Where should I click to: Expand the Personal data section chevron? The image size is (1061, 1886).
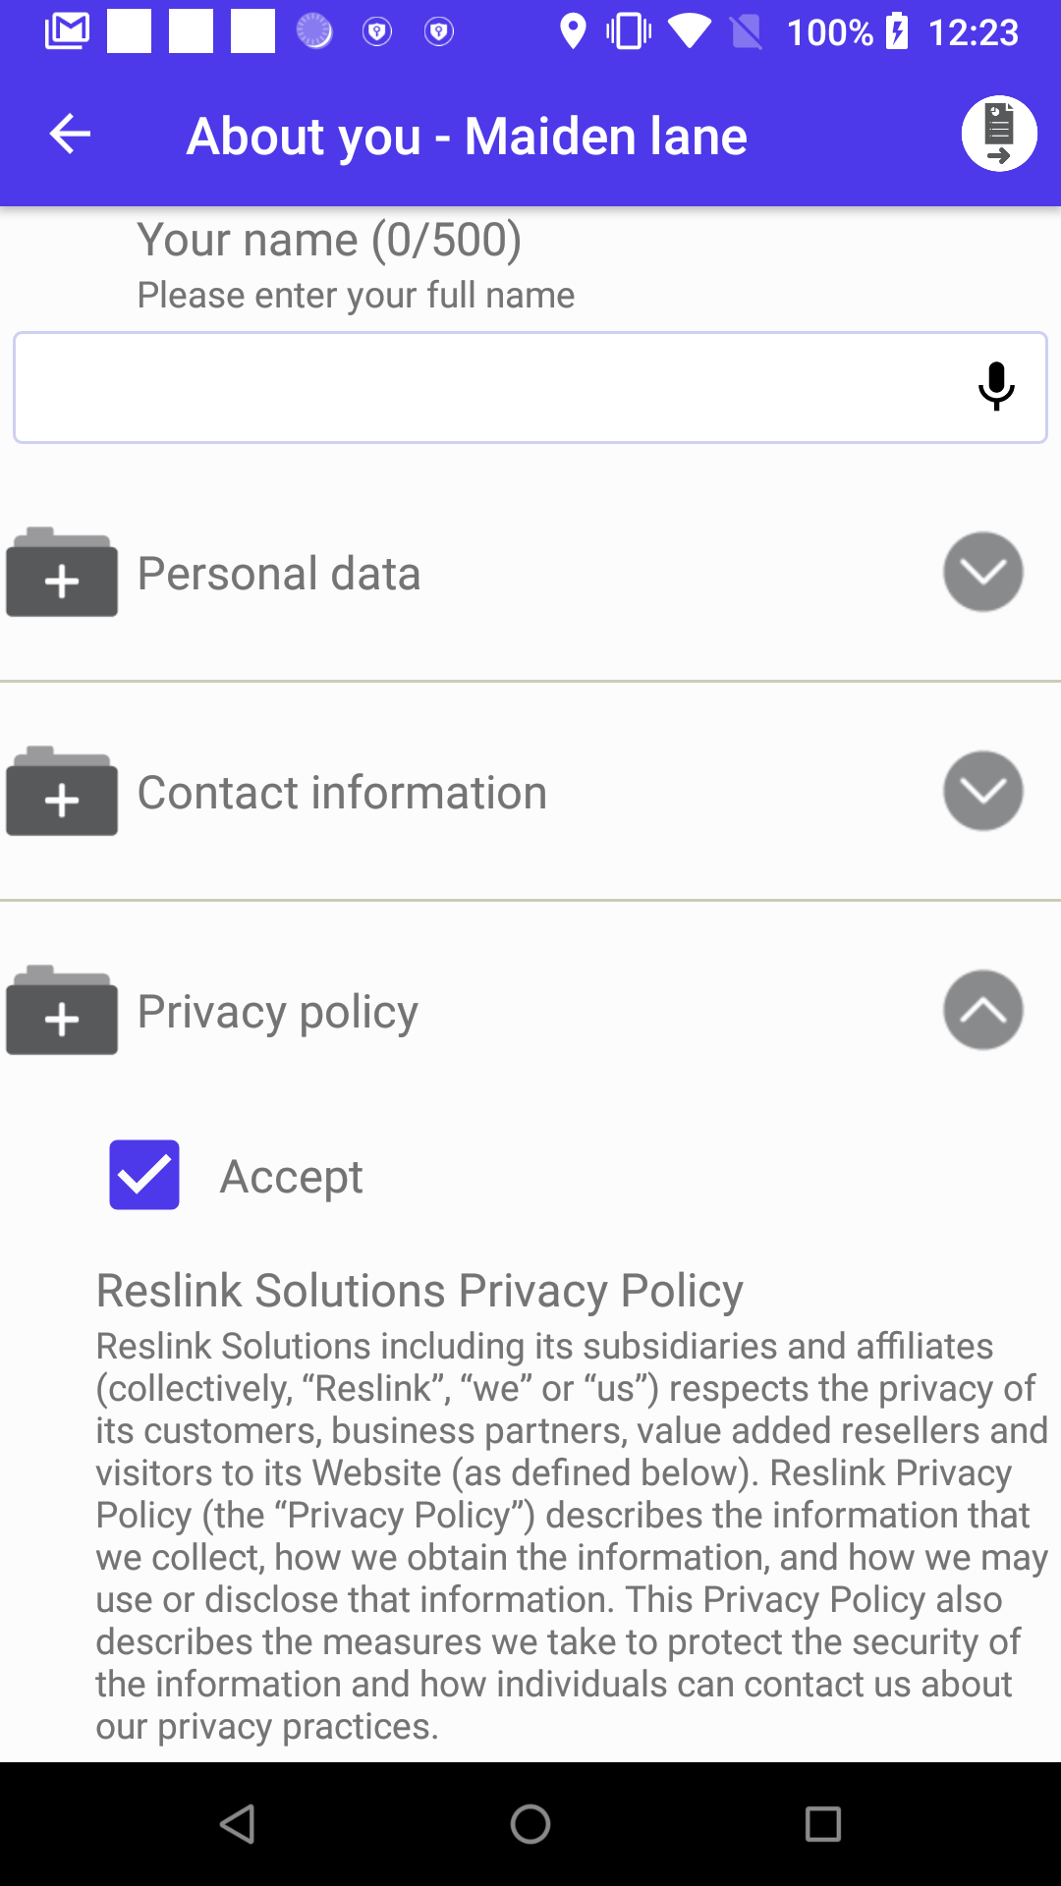(x=982, y=572)
